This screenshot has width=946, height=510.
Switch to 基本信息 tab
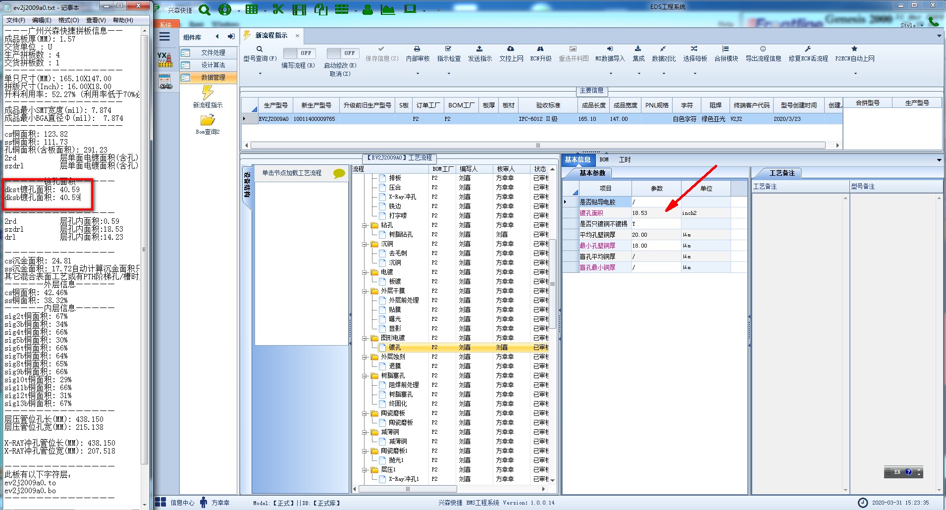coord(578,159)
